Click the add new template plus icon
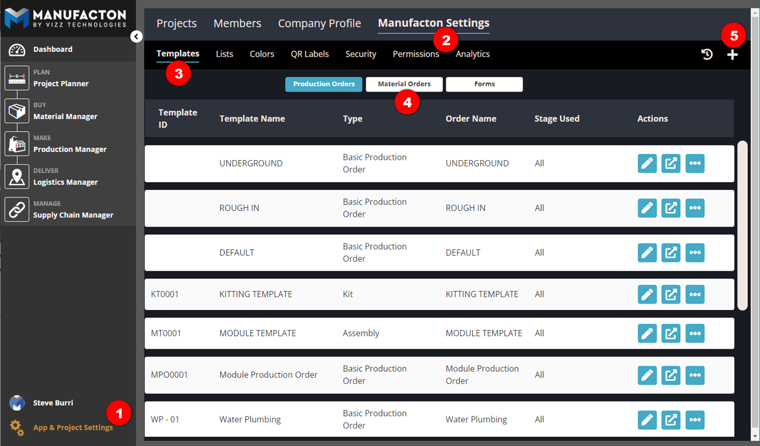Image resolution: width=760 pixels, height=446 pixels. pyautogui.click(x=732, y=55)
